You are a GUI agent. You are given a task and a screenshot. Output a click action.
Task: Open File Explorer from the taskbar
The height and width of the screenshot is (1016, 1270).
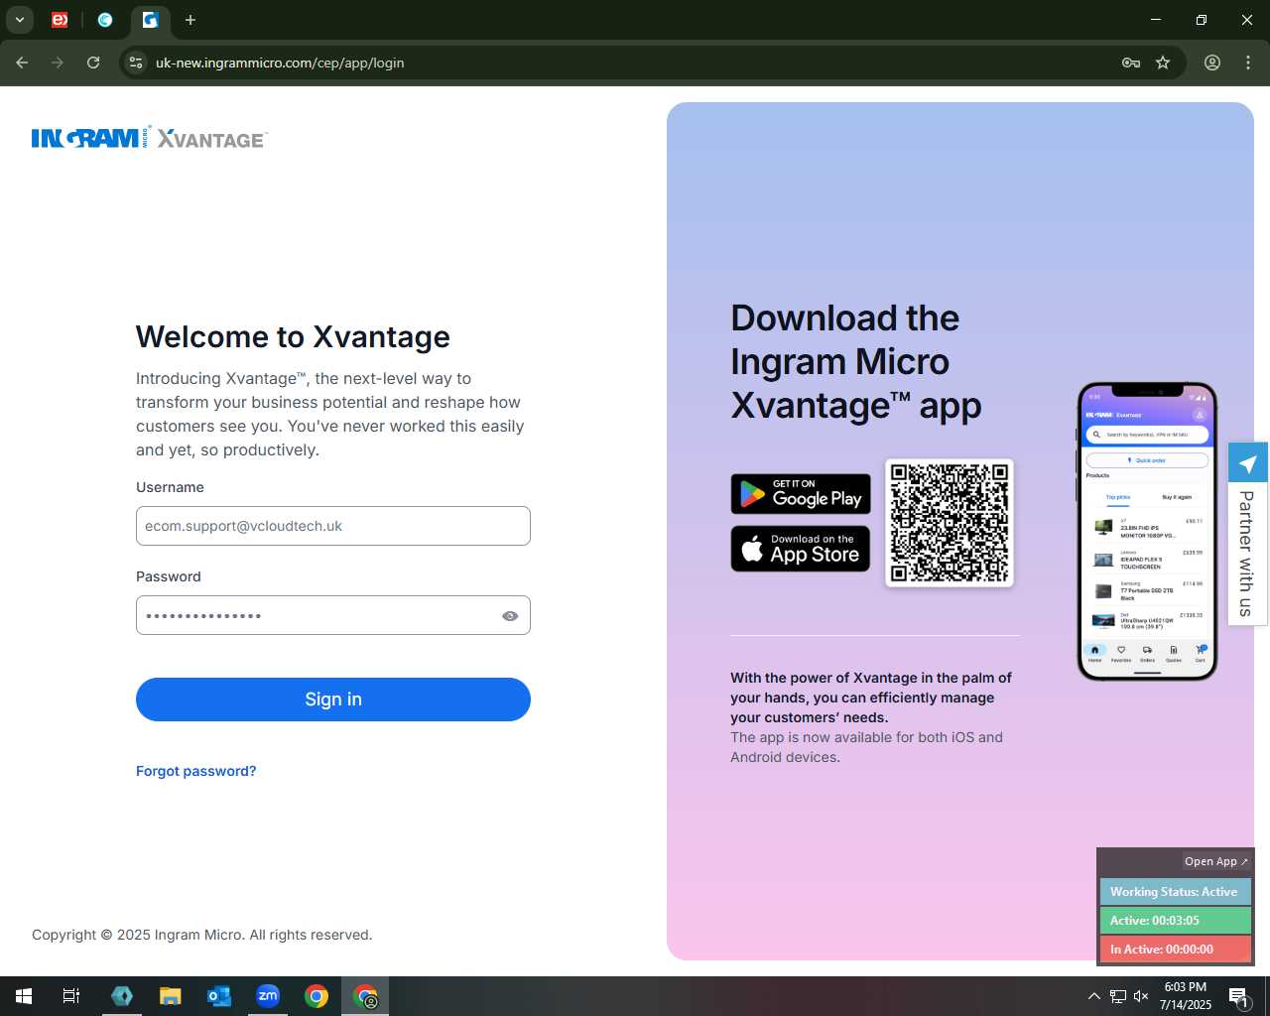coord(171,996)
